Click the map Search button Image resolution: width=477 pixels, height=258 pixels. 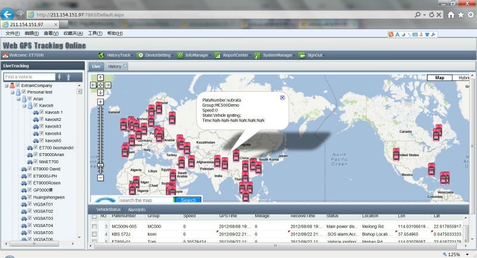click(x=188, y=200)
